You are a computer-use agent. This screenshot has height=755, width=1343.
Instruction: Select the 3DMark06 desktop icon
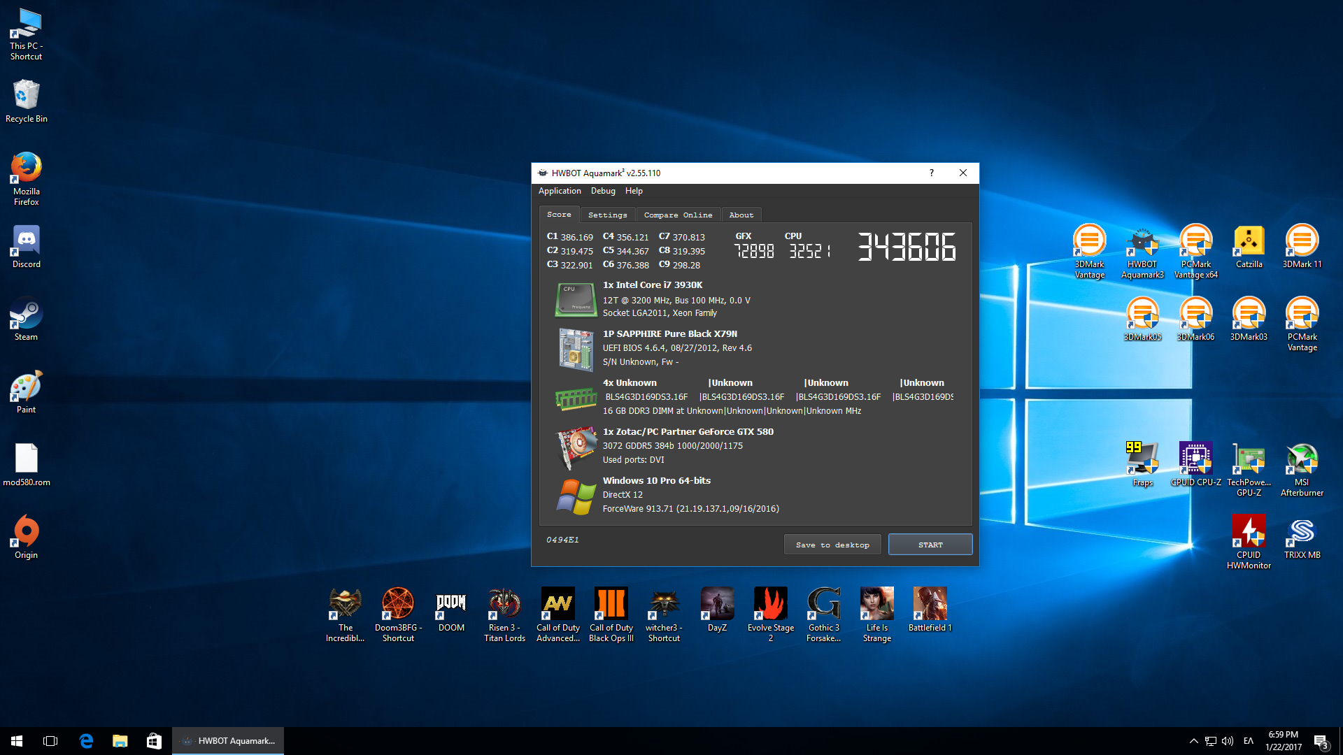[1195, 319]
